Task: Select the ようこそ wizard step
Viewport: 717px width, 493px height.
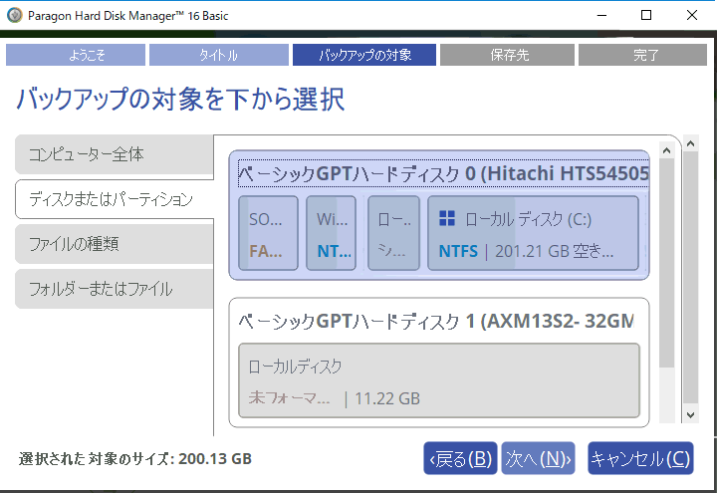Action: pyautogui.click(x=75, y=55)
